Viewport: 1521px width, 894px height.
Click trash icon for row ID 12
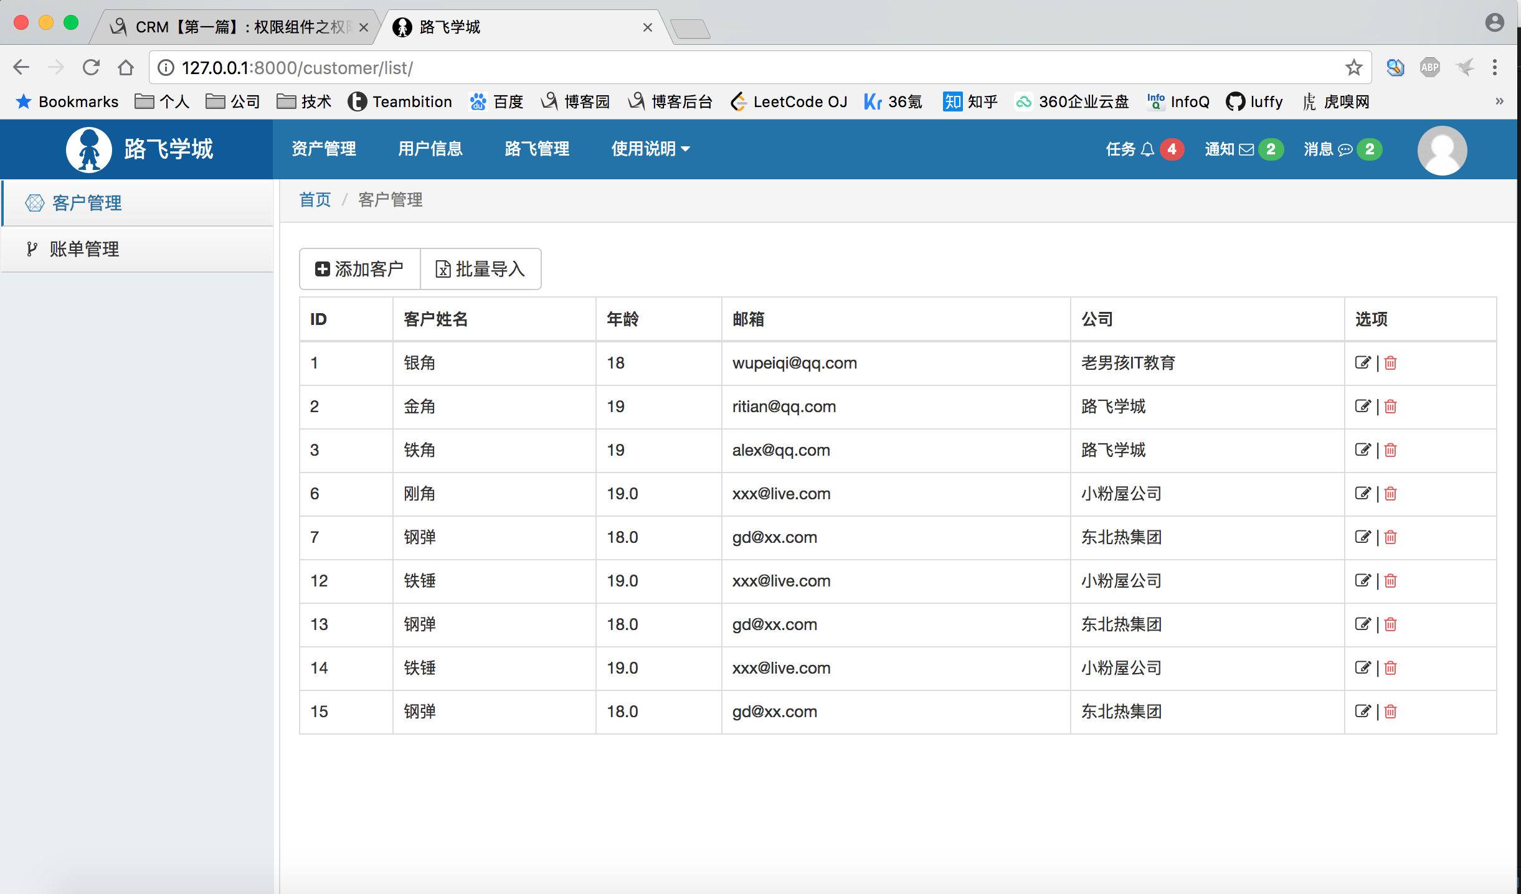[x=1390, y=581]
